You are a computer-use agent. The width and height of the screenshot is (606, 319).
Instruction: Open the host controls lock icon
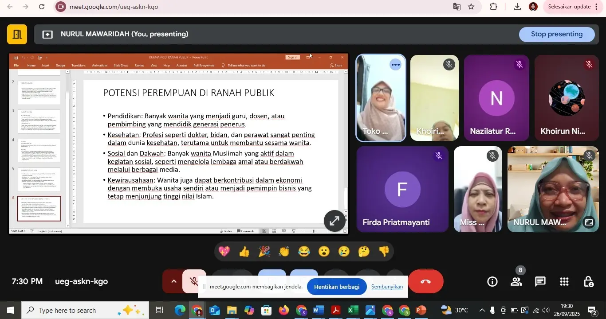[x=588, y=282]
